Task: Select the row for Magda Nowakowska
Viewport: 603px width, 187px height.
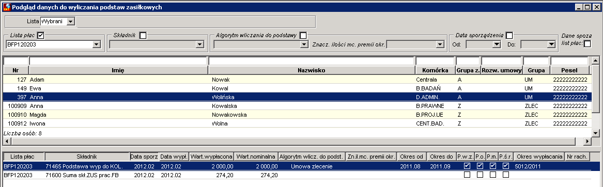Action: tap(297, 115)
